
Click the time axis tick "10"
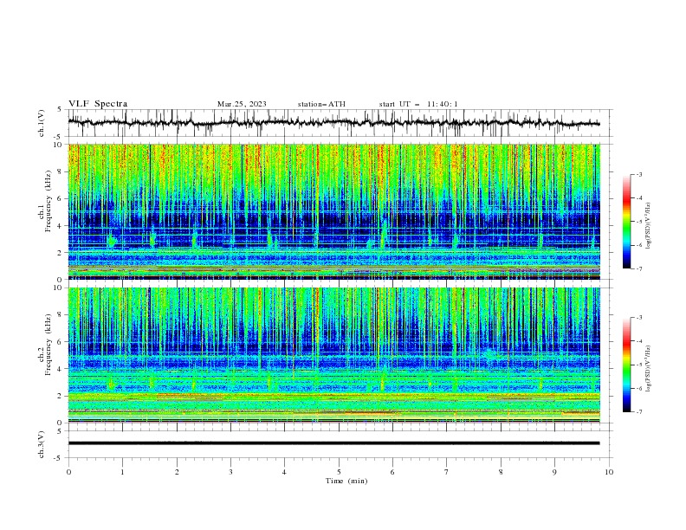click(609, 472)
